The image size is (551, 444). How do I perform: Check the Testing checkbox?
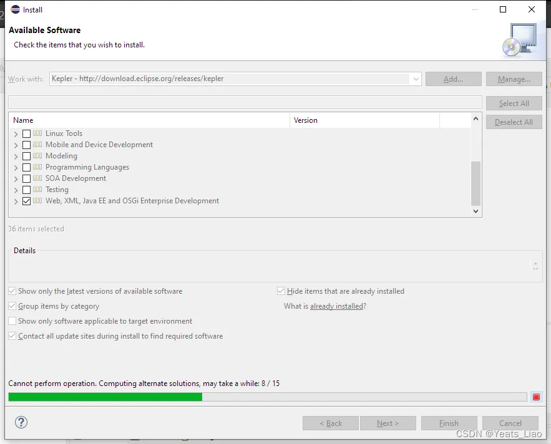point(26,190)
